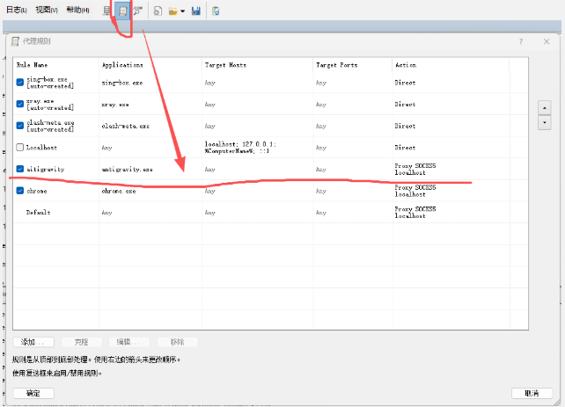Click the save profile floppy icon
Viewport: 565px width, 407px height.
[195, 11]
